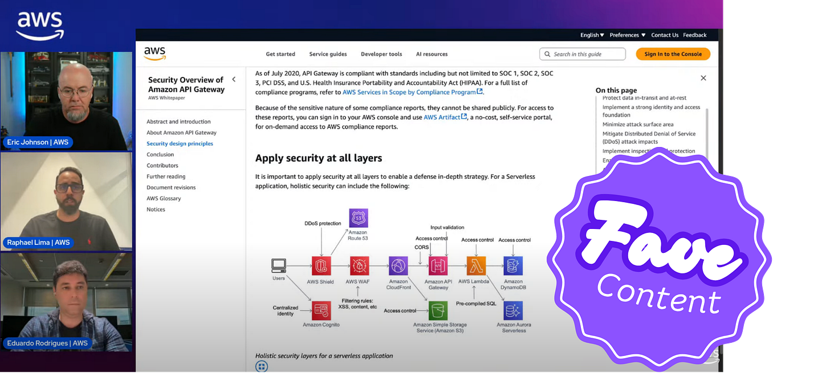This screenshot has width=830, height=385.
Task: Open the Contributors section
Action: (162, 165)
